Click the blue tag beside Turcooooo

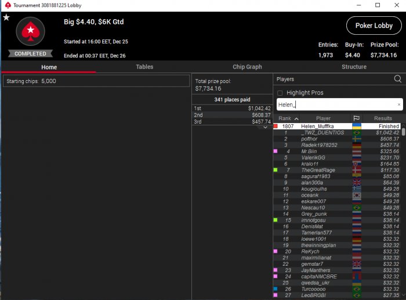pos(275,289)
